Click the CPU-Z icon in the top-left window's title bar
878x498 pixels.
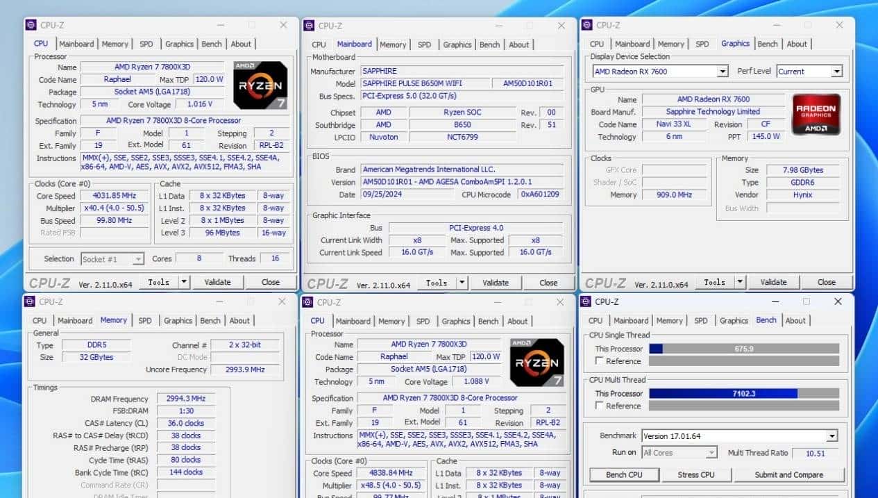pyautogui.click(x=31, y=25)
